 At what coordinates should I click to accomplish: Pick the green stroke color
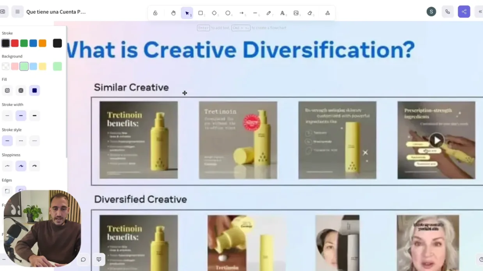[24, 43]
